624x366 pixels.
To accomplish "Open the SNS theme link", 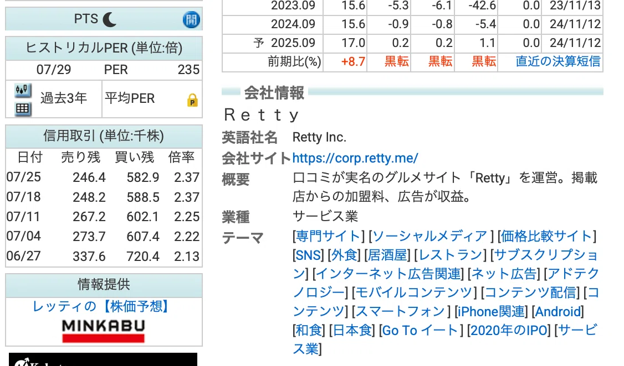I will (x=309, y=255).
